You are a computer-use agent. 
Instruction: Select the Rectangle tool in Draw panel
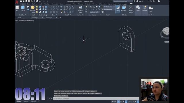click(x=54, y=12)
